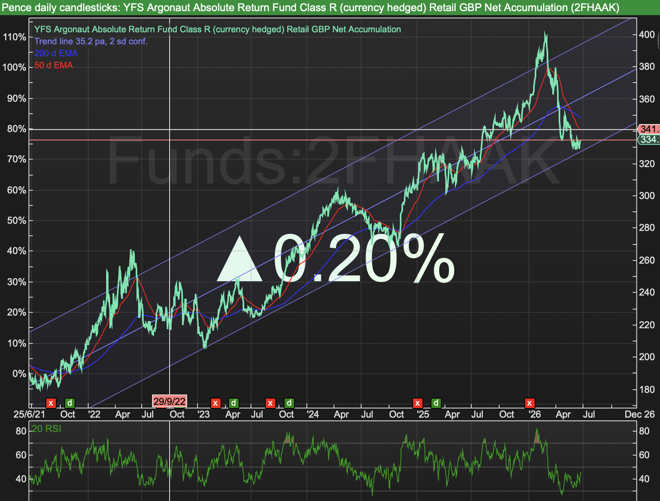Click the '180' price label on right axis

647,390
